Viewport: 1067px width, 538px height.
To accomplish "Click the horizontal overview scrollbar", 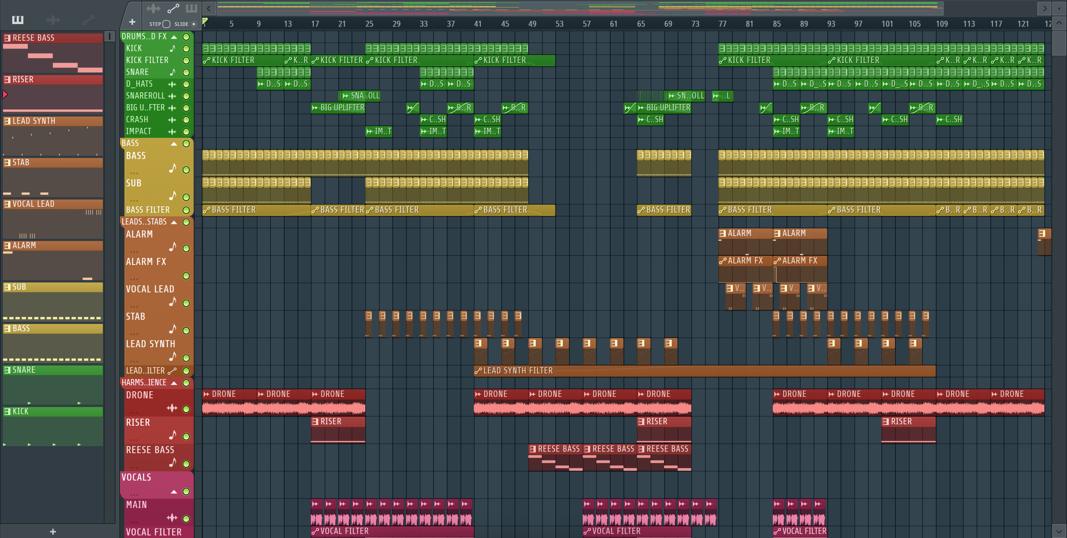I will tap(580, 7).
